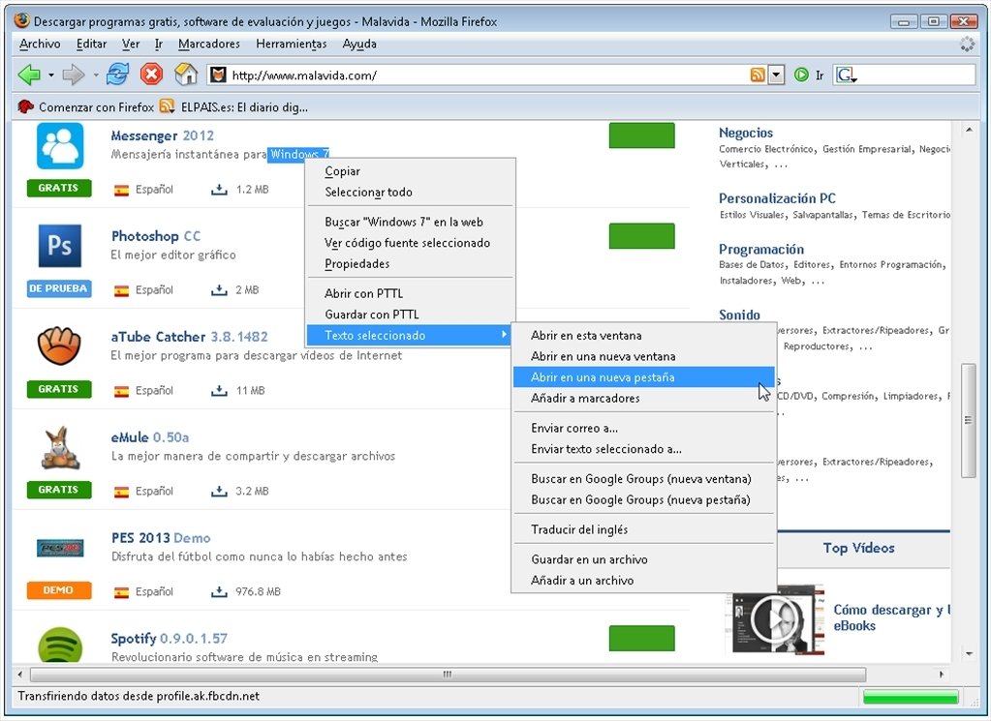The height and width of the screenshot is (721, 991).
Task: Click the orange DEMO badge
Action: coord(59,590)
